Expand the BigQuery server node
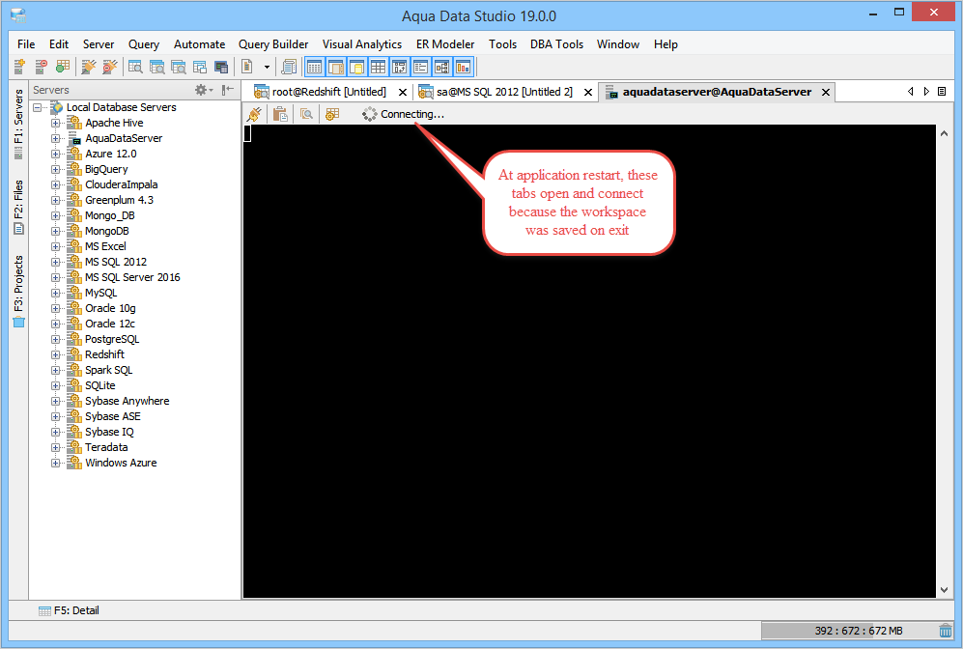The height and width of the screenshot is (649, 963). 55,169
